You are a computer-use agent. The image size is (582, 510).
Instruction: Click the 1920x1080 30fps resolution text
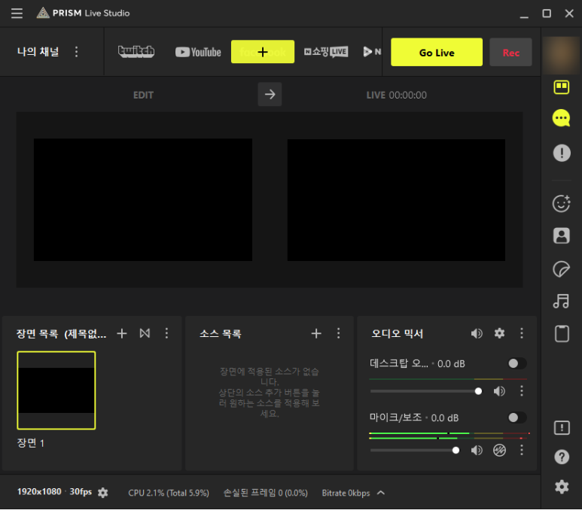pyautogui.click(x=54, y=492)
